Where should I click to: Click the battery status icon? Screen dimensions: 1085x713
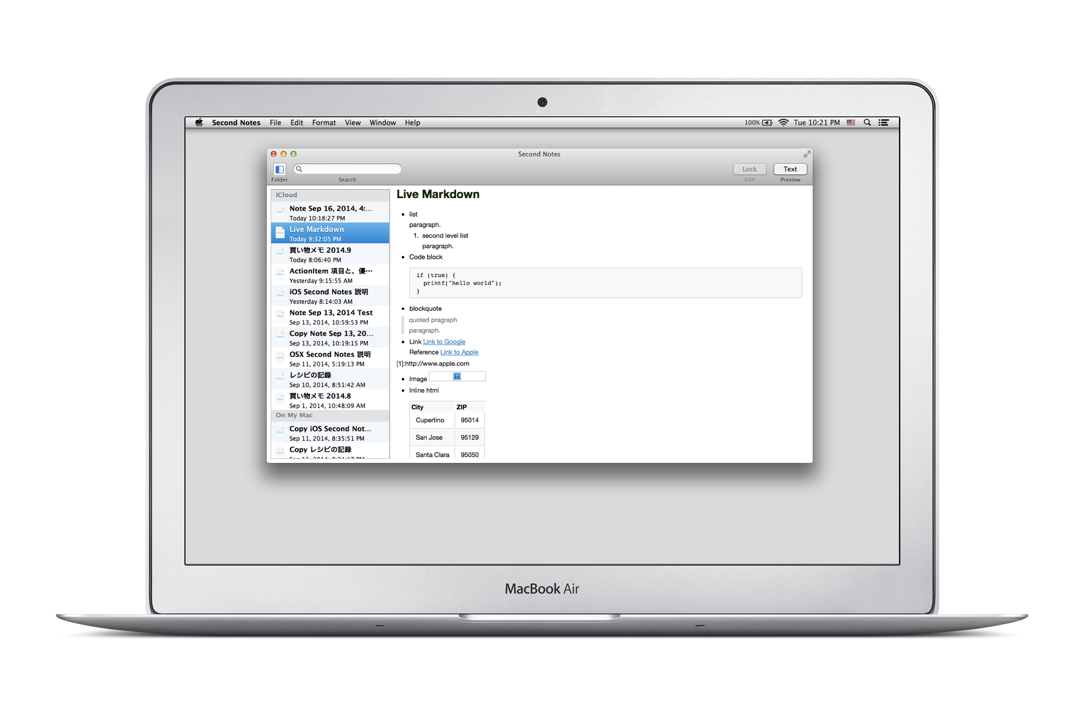(767, 122)
